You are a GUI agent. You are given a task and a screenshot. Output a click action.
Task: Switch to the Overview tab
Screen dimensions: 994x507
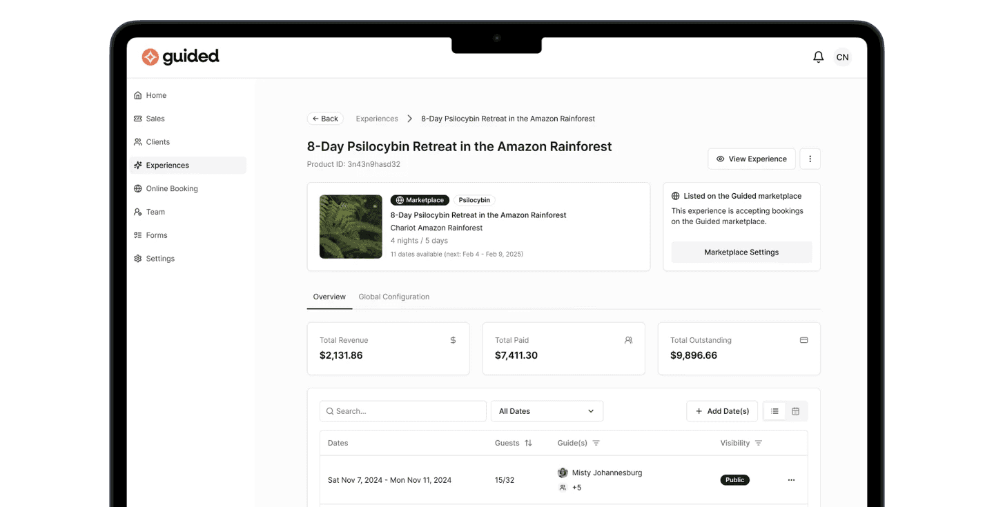pyautogui.click(x=329, y=297)
